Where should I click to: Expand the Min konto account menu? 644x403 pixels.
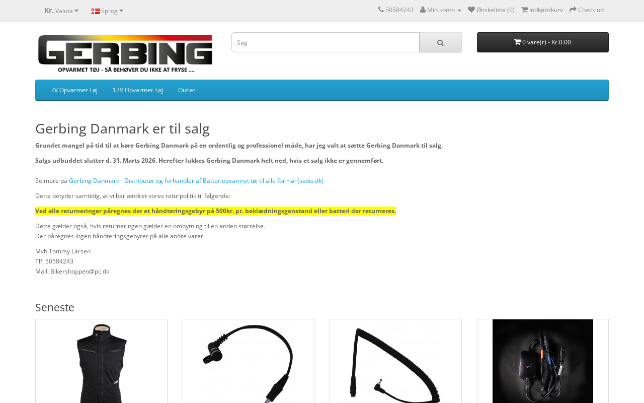[x=441, y=10]
